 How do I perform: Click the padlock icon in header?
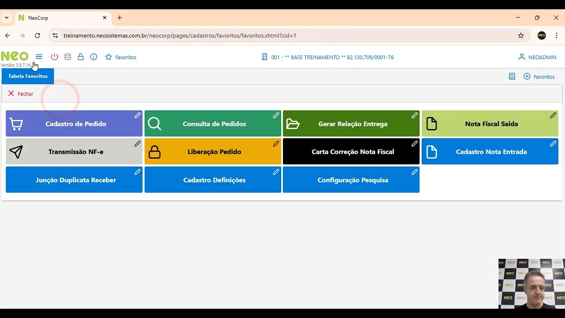tap(80, 57)
